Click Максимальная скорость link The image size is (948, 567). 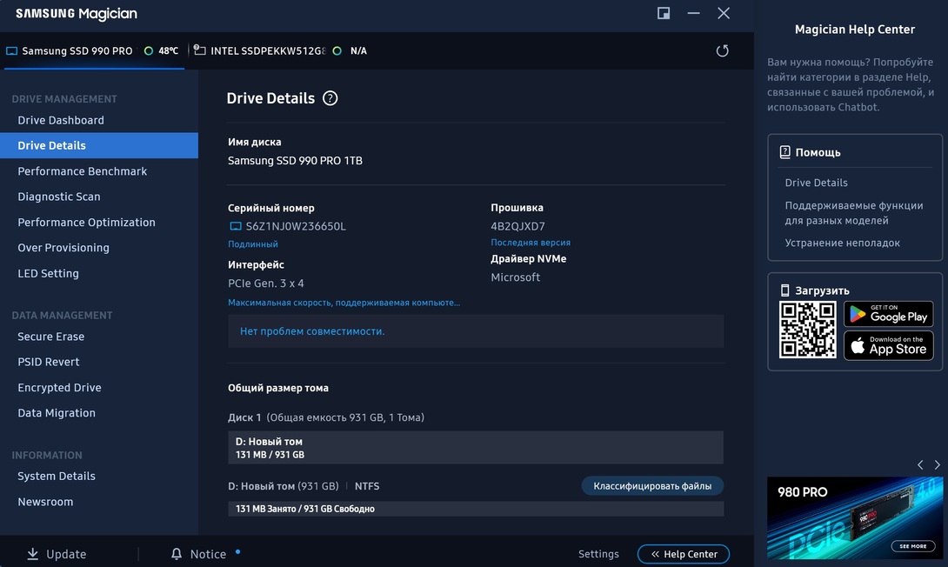pos(344,303)
